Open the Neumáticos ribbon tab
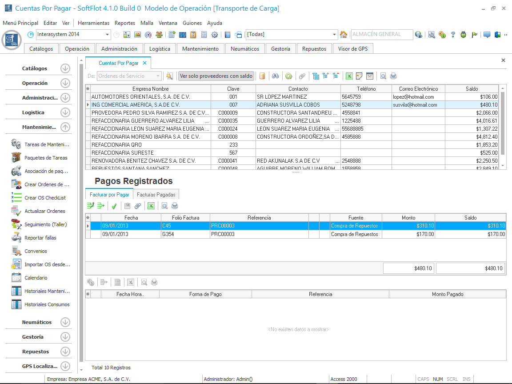512x384 pixels. (244, 49)
